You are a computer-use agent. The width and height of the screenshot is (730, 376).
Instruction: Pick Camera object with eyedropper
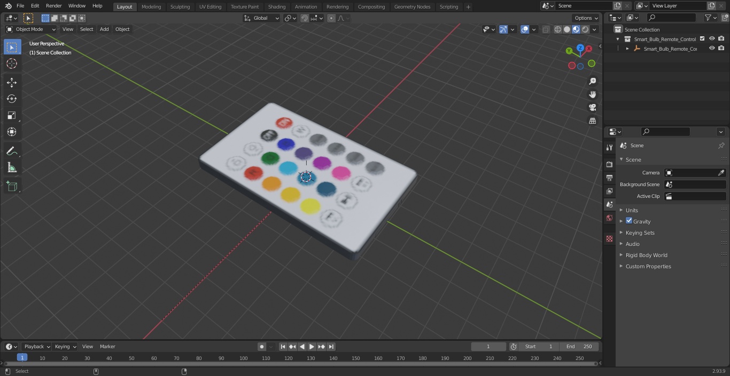click(721, 173)
